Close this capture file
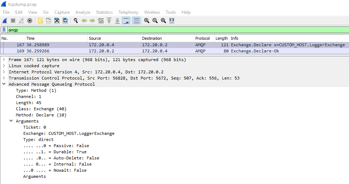Screen dimensions: 349x184 pyautogui.click(x=57, y=21)
